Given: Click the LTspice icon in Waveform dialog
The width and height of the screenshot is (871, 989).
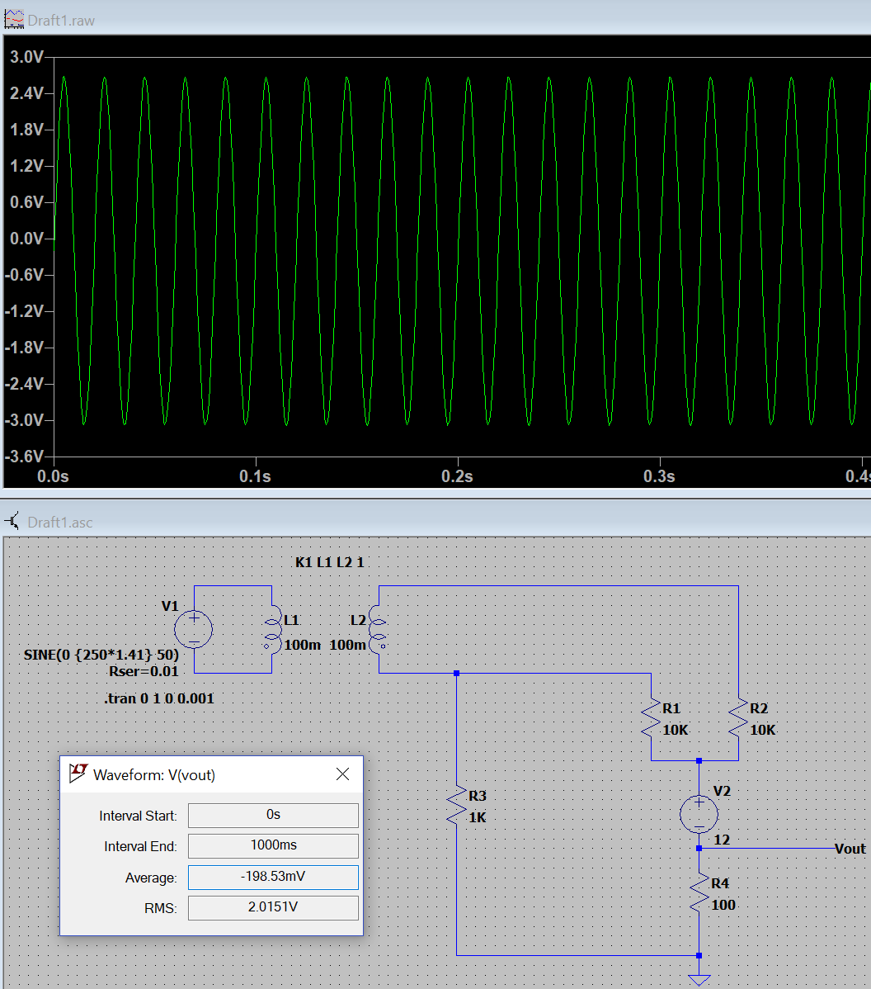Looking at the screenshot, I should click(78, 774).
